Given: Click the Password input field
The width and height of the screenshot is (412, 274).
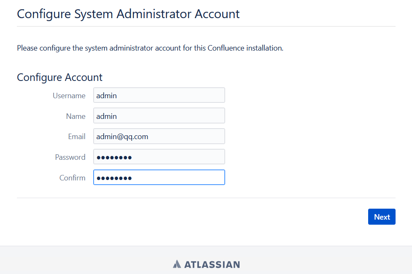Looking at the screenshot, I should click(159, 157).
